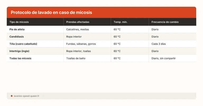Select the 'Ropa interior, toallas' cell
The image size is (203, 106).
(x=79, y=51)
